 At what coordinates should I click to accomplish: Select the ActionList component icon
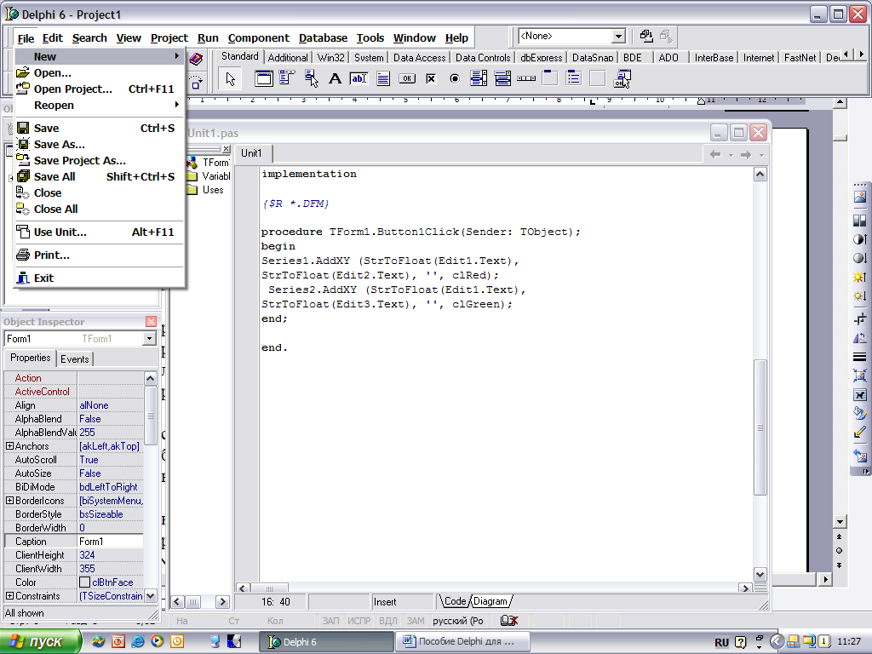click(x=622, y=78)
